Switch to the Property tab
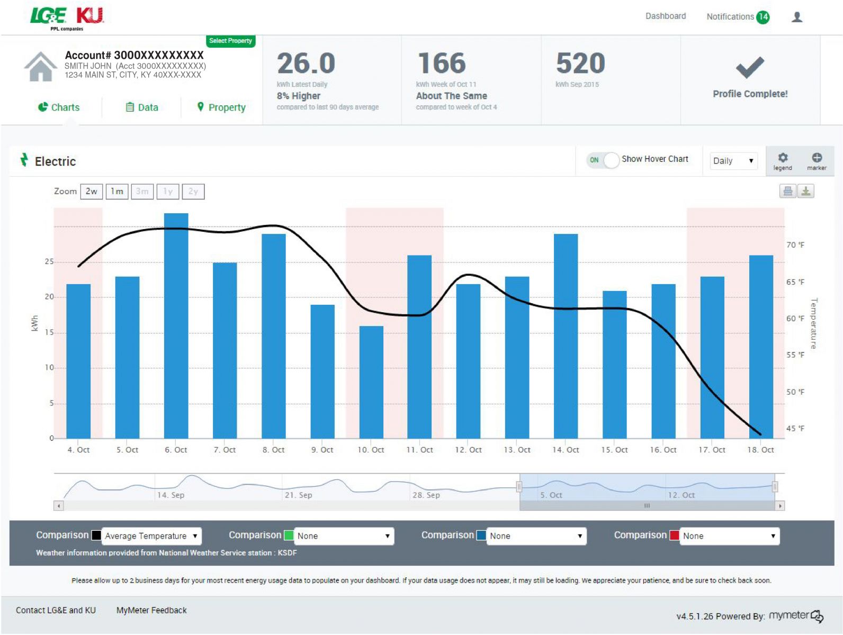This screenshot has width=843, height=635. (x=221, y=107)
